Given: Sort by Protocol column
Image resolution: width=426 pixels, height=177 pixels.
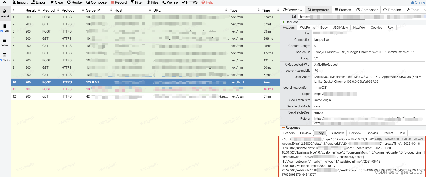Looking at the screenshot, I should point(73,10).
